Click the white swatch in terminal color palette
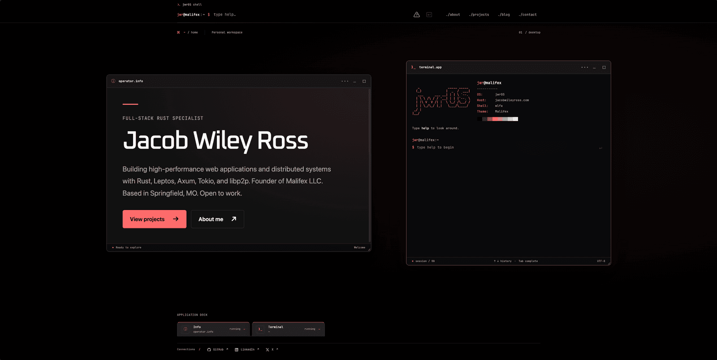The image size is (717, 360). 515,119
